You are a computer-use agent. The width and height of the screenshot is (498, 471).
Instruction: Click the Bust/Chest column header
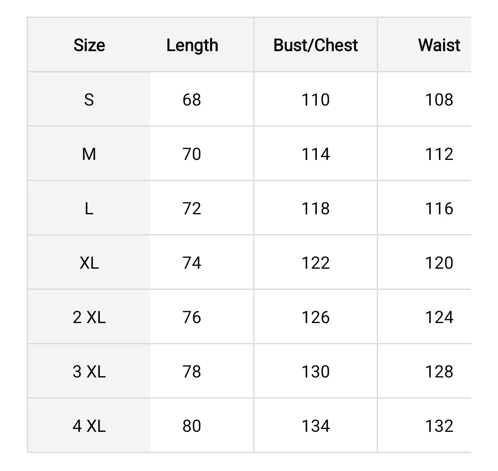[x=315, y=45]
